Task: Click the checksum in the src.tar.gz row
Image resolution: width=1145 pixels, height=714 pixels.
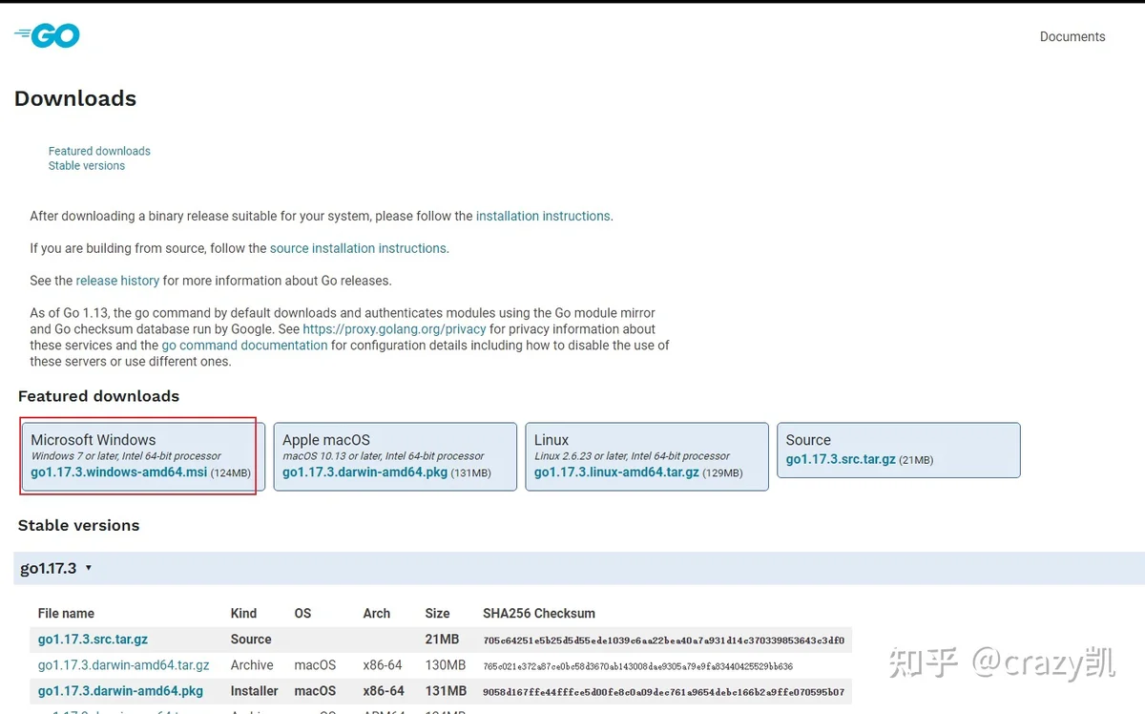Action: 664,640
